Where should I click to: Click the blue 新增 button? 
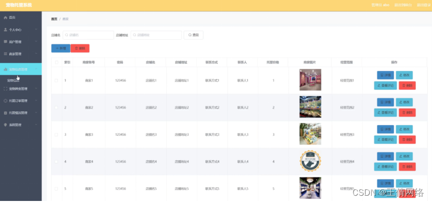coord(61,49)
